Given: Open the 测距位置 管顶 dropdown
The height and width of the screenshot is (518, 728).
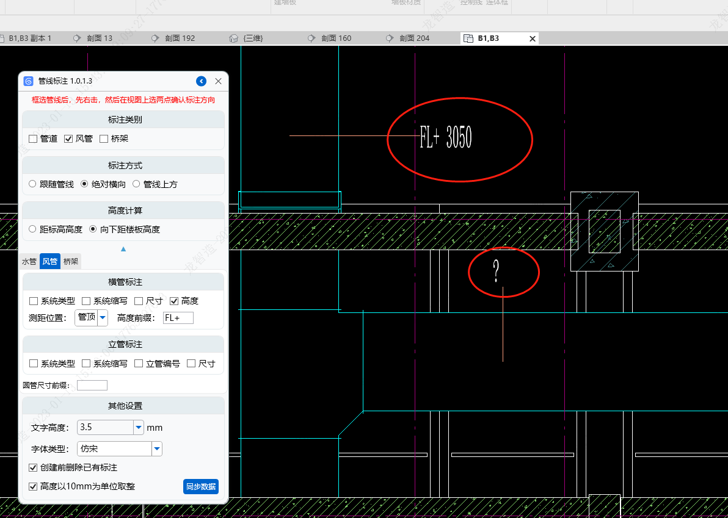Looking at the screenshot, I should tap(103, 317).
